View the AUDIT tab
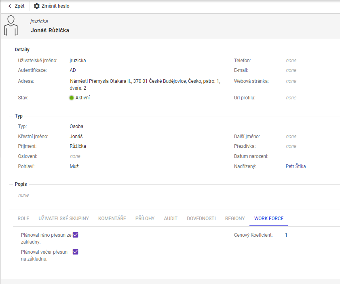Screen dimensions: 340x284 170,218
